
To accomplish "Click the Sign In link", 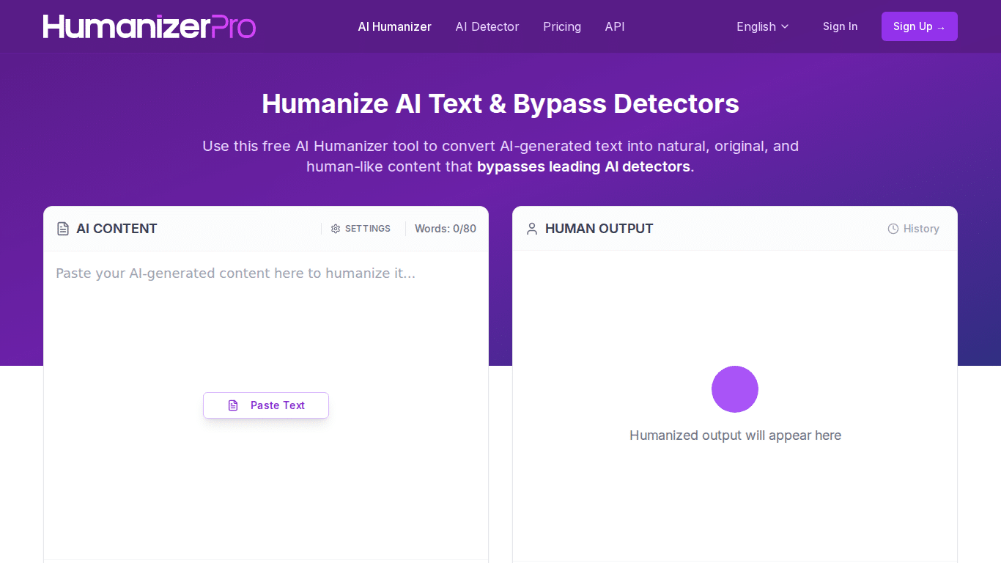I will pyautogui.click(x=839, y=26).
